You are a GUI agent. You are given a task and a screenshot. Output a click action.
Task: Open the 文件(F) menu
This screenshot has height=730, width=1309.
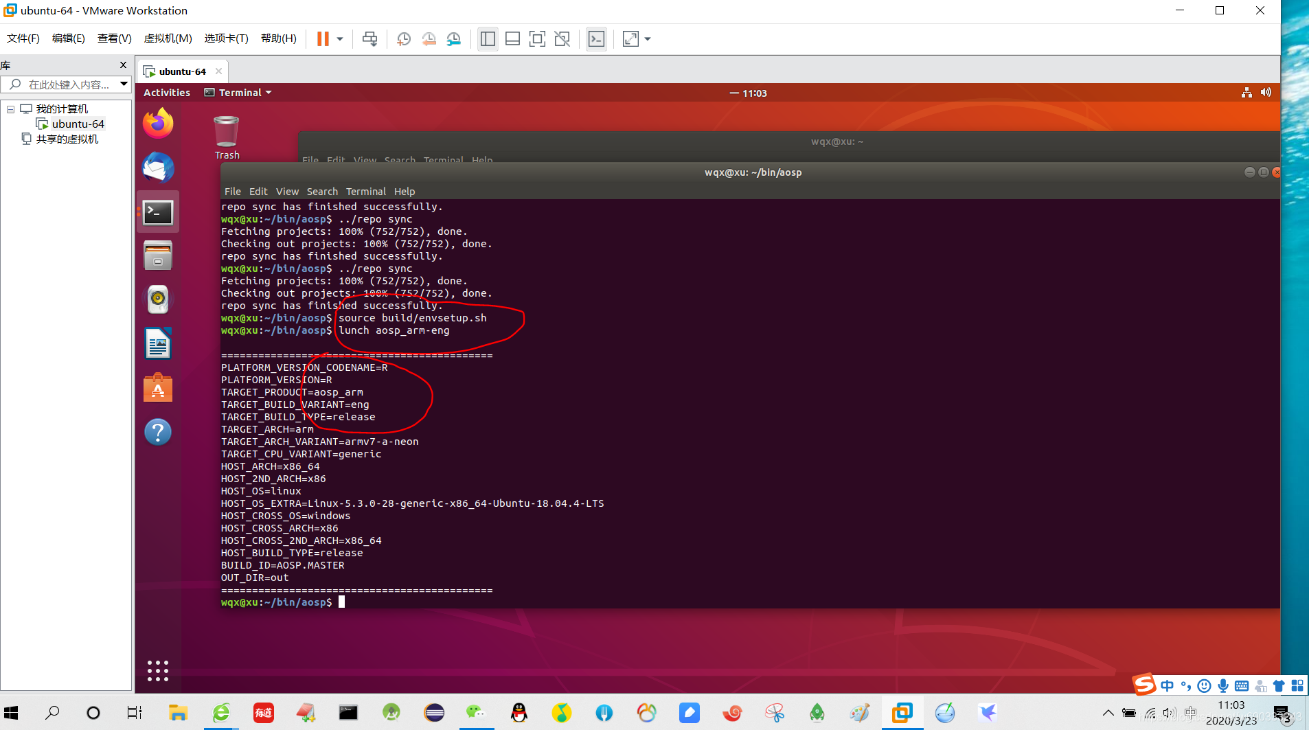pyautogui.click(x=23, y=38)
